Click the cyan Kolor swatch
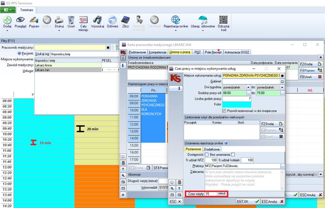Image resolution: width=325 pixels, height=208 pixels. (237, 105)
